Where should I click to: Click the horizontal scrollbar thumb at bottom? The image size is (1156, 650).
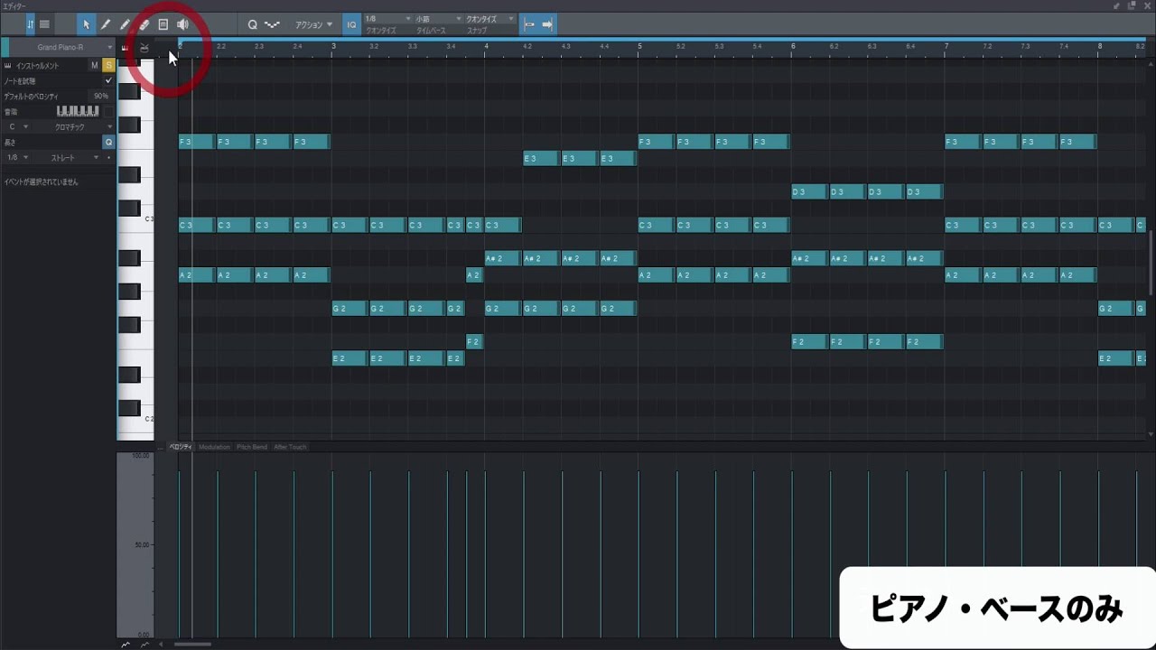192,644
